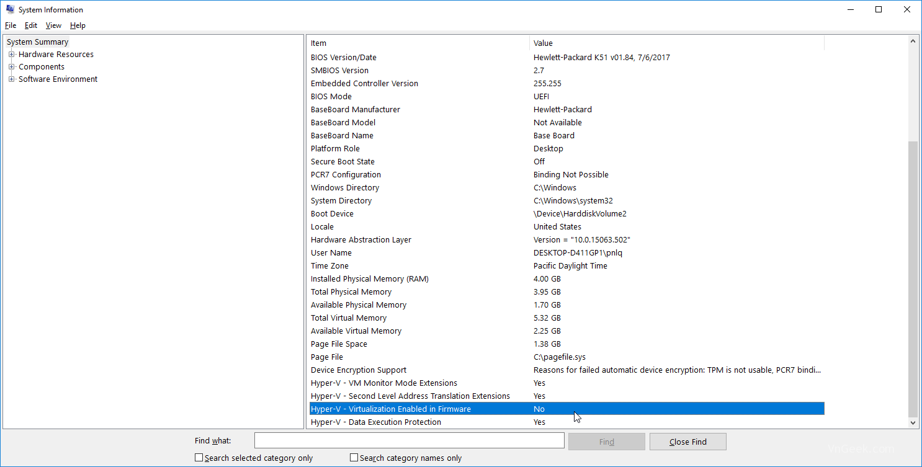Select the Windows Directory row
The image size is (922, 467).
click(x=566, y=188)
